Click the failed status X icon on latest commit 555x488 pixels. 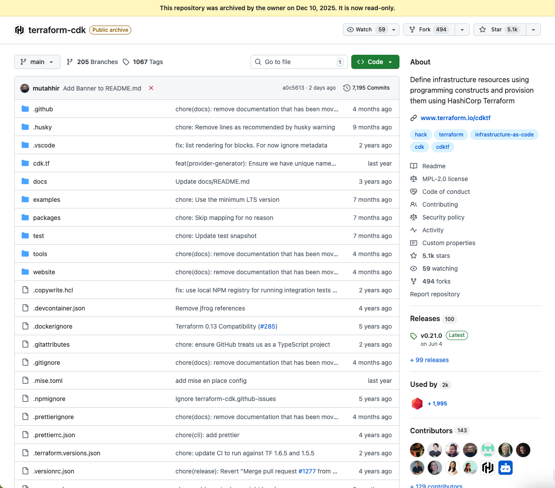pyautogui.click(x=151, y=88)
